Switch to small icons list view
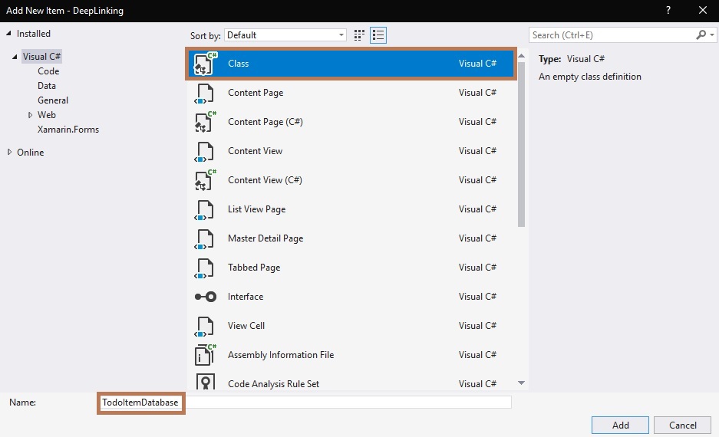 pos(378,35)
